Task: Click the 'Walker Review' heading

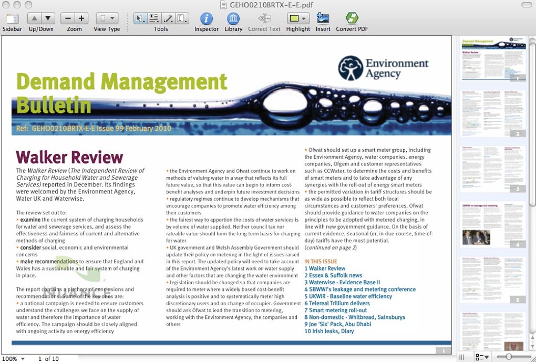Action: 69,157
